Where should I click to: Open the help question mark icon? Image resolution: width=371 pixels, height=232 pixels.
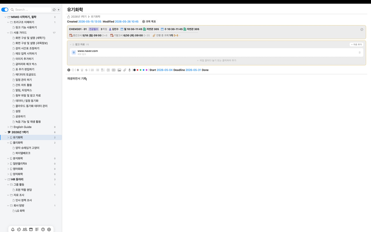(x=43, y=229)
